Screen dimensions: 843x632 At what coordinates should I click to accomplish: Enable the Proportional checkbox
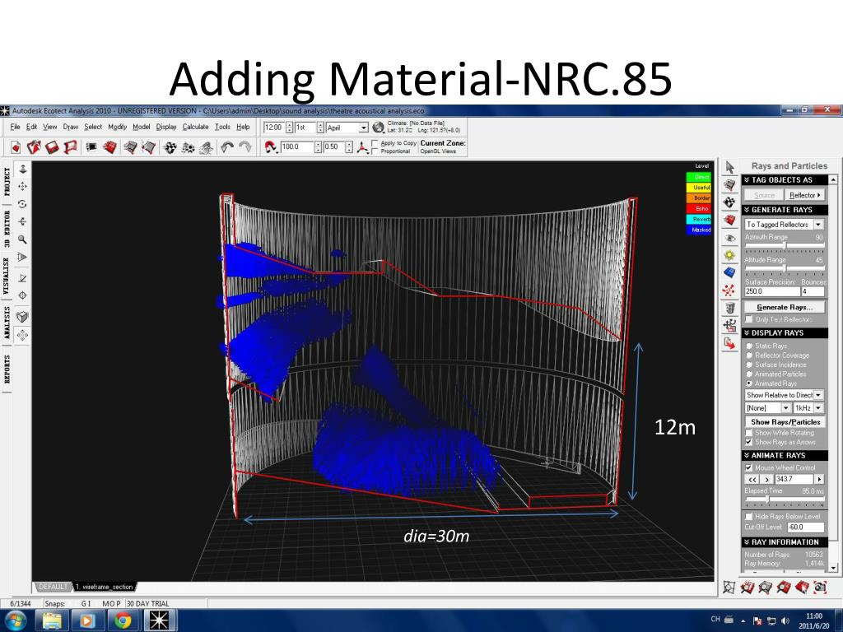[375, 151]
